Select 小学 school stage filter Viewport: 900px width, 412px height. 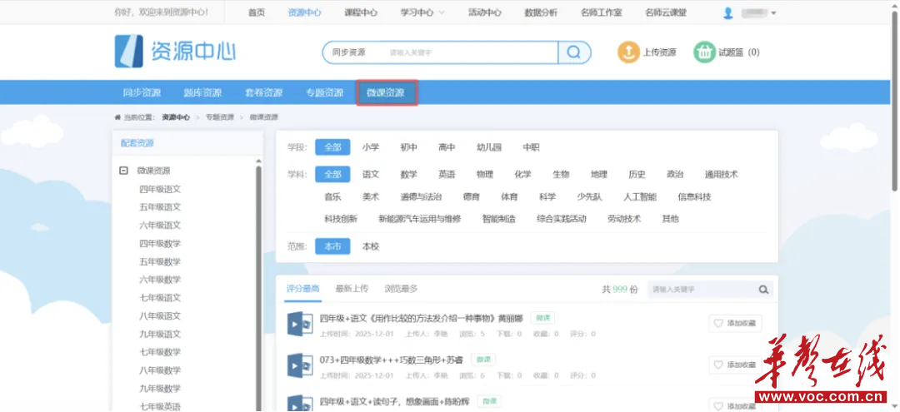coord(370,147)
